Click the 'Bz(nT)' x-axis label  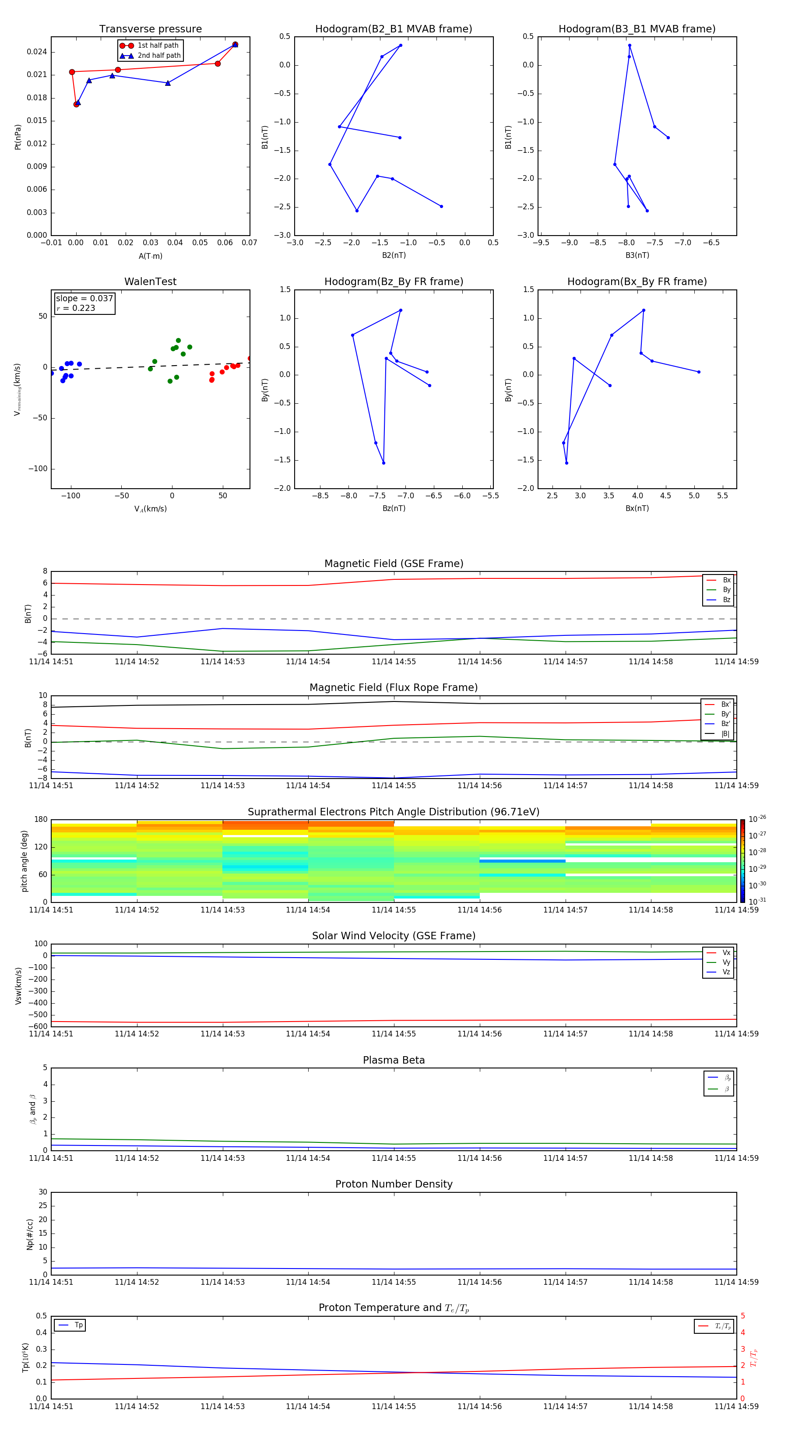click(394, 508)
